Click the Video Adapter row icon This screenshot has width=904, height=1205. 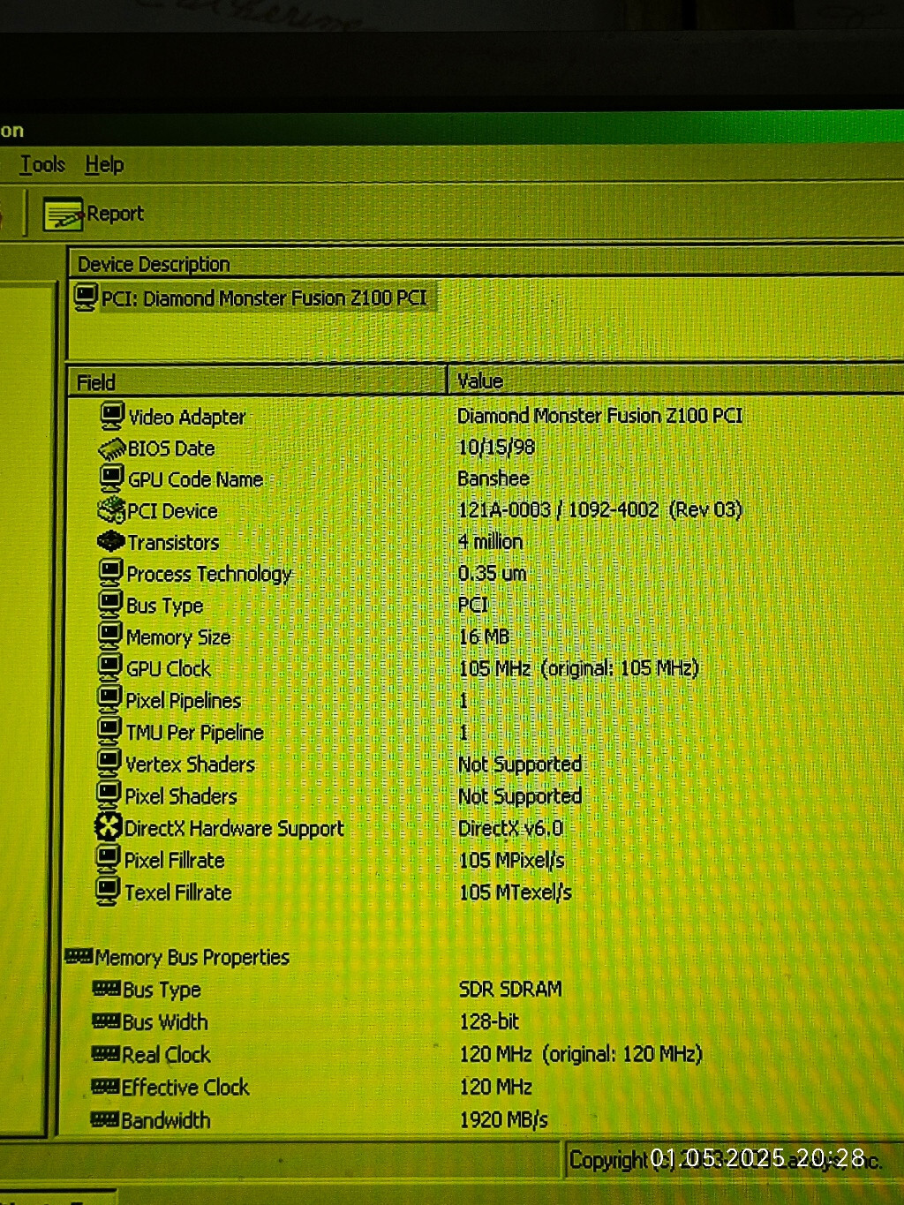click(x=112, y=416)
